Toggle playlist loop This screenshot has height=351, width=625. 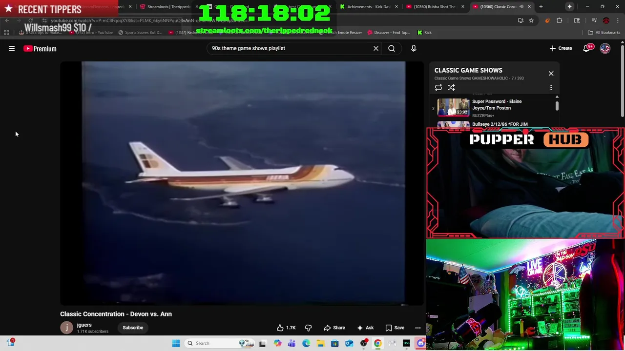(x=438, y=88)
